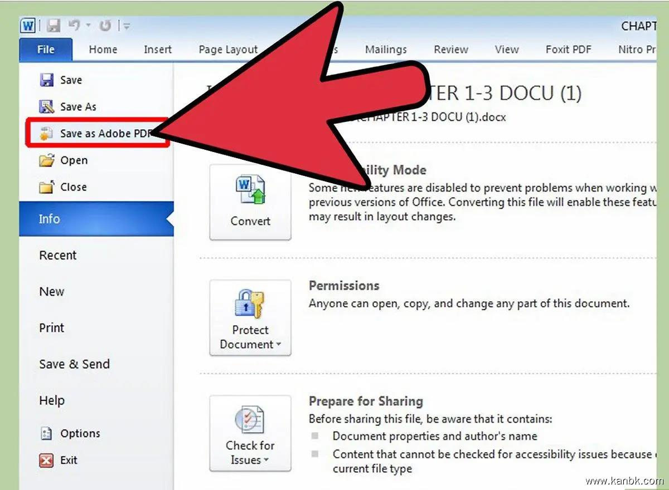
Task: Click the Save icon in File menu
Action: [x=47, y=80]
